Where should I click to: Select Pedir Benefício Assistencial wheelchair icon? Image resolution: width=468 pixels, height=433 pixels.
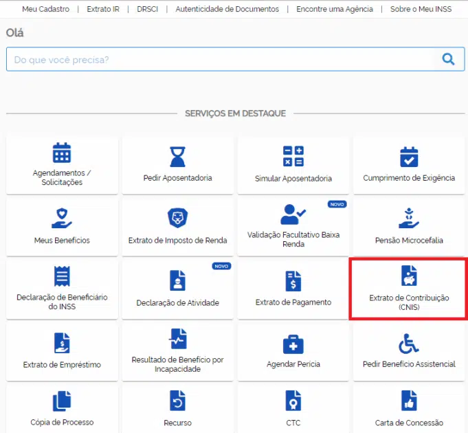click(x=409, y=344)
